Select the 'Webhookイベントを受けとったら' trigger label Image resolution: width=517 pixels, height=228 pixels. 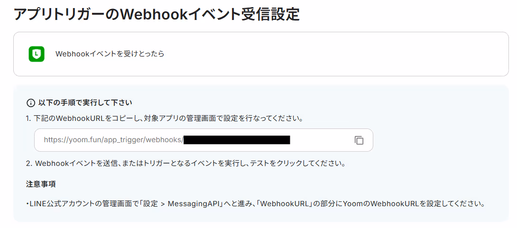click(x=110, y=54)
